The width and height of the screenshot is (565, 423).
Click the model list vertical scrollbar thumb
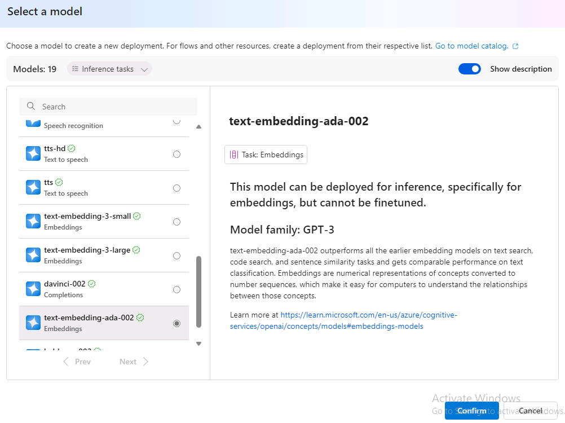tap(198, 292)
